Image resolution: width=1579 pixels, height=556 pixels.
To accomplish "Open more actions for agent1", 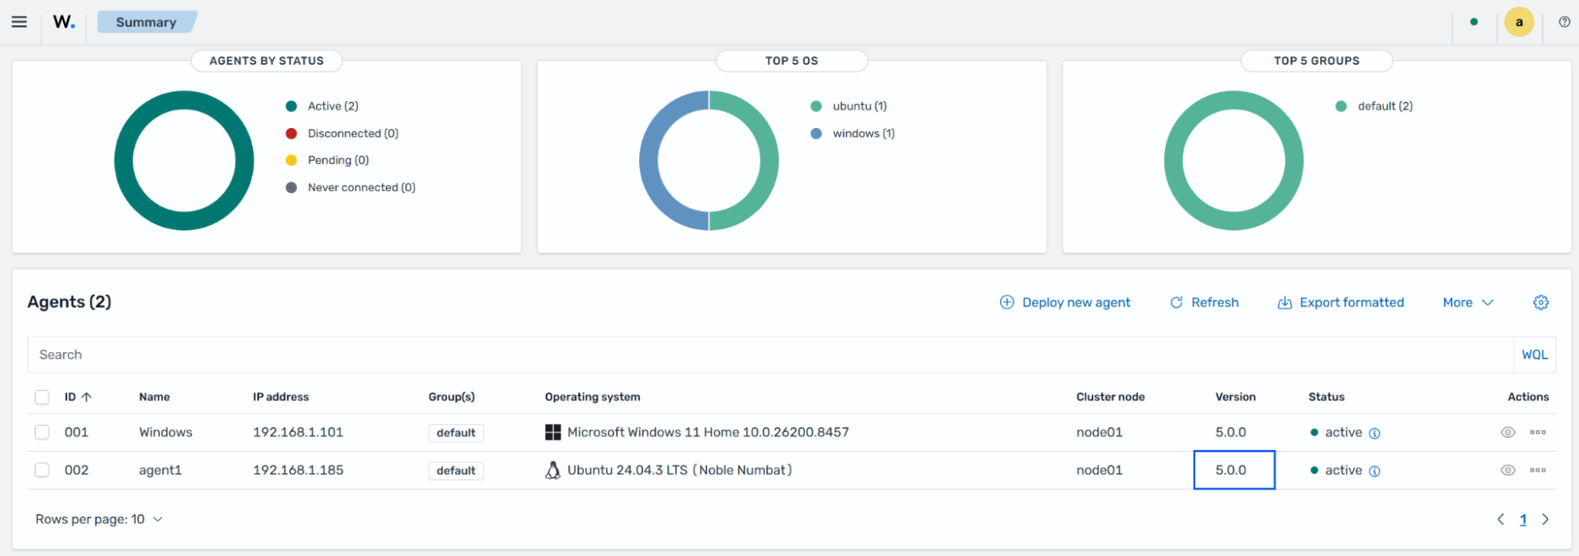I will pos(1538,470).
